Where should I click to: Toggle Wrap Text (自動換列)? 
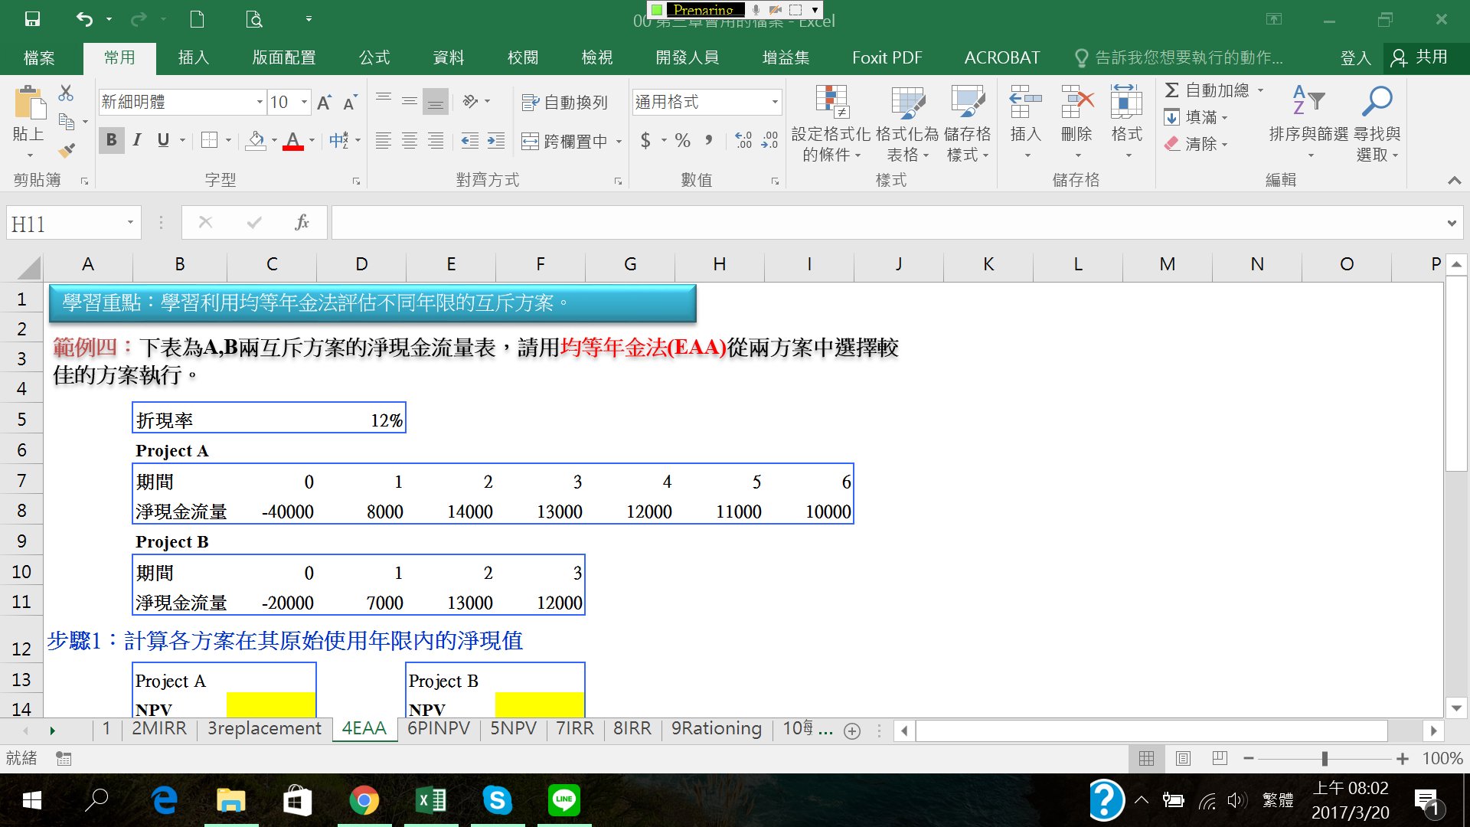point(564,102)
